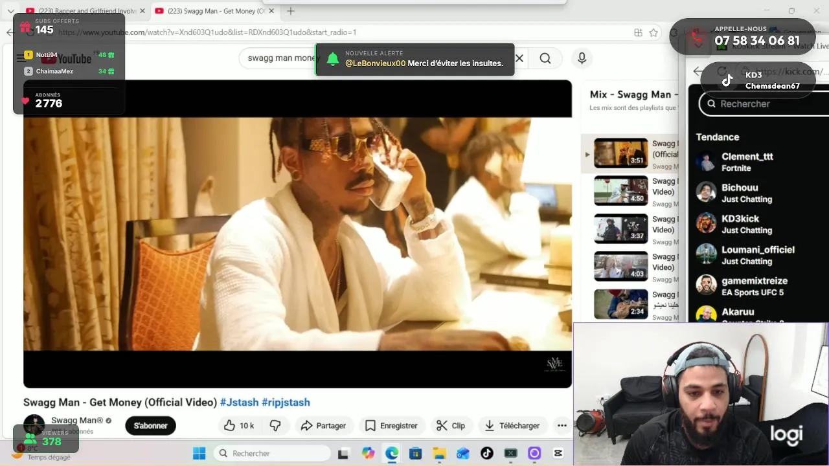Viewport: 829px width, 466px height.
Task: Open playlist video with 4:03 duration
Action: coord(621,266)
